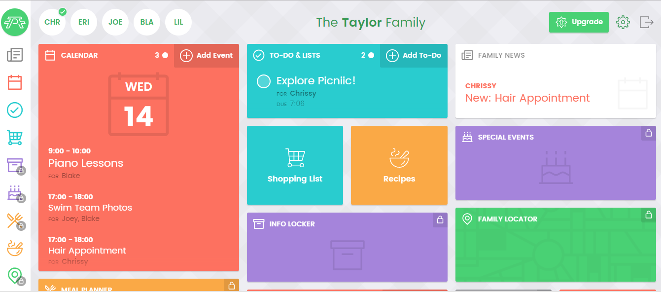
Task: Open Recipes bowl icon in sidebar
Action: click(15, 249)
